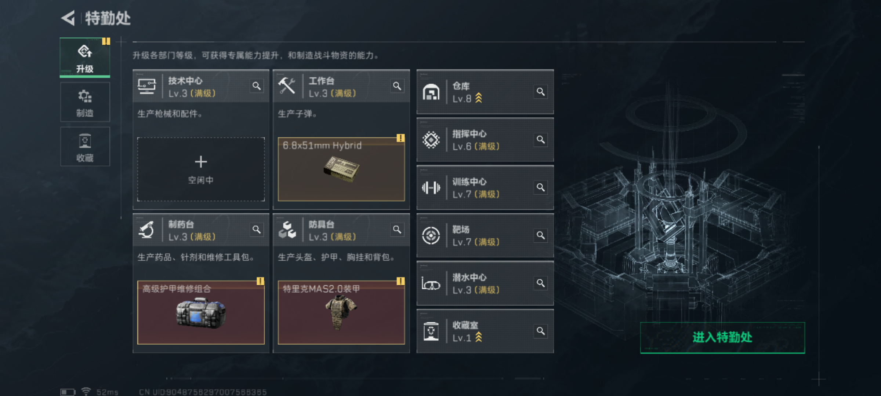
Task: Switch to the 制造 sidebar tab
Action: pos(85,102)
